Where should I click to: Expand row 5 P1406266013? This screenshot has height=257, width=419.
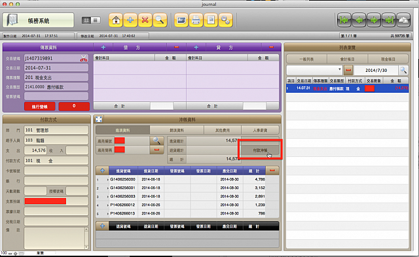pyautogui.click(x=107, y=214)
